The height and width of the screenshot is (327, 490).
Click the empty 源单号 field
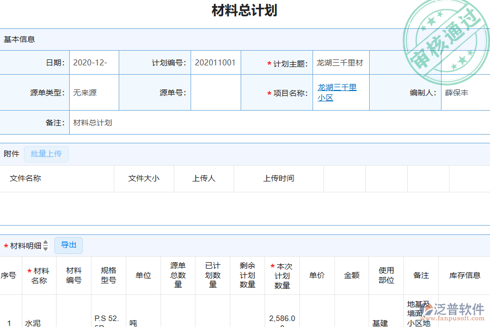click(x=216, y=93)
